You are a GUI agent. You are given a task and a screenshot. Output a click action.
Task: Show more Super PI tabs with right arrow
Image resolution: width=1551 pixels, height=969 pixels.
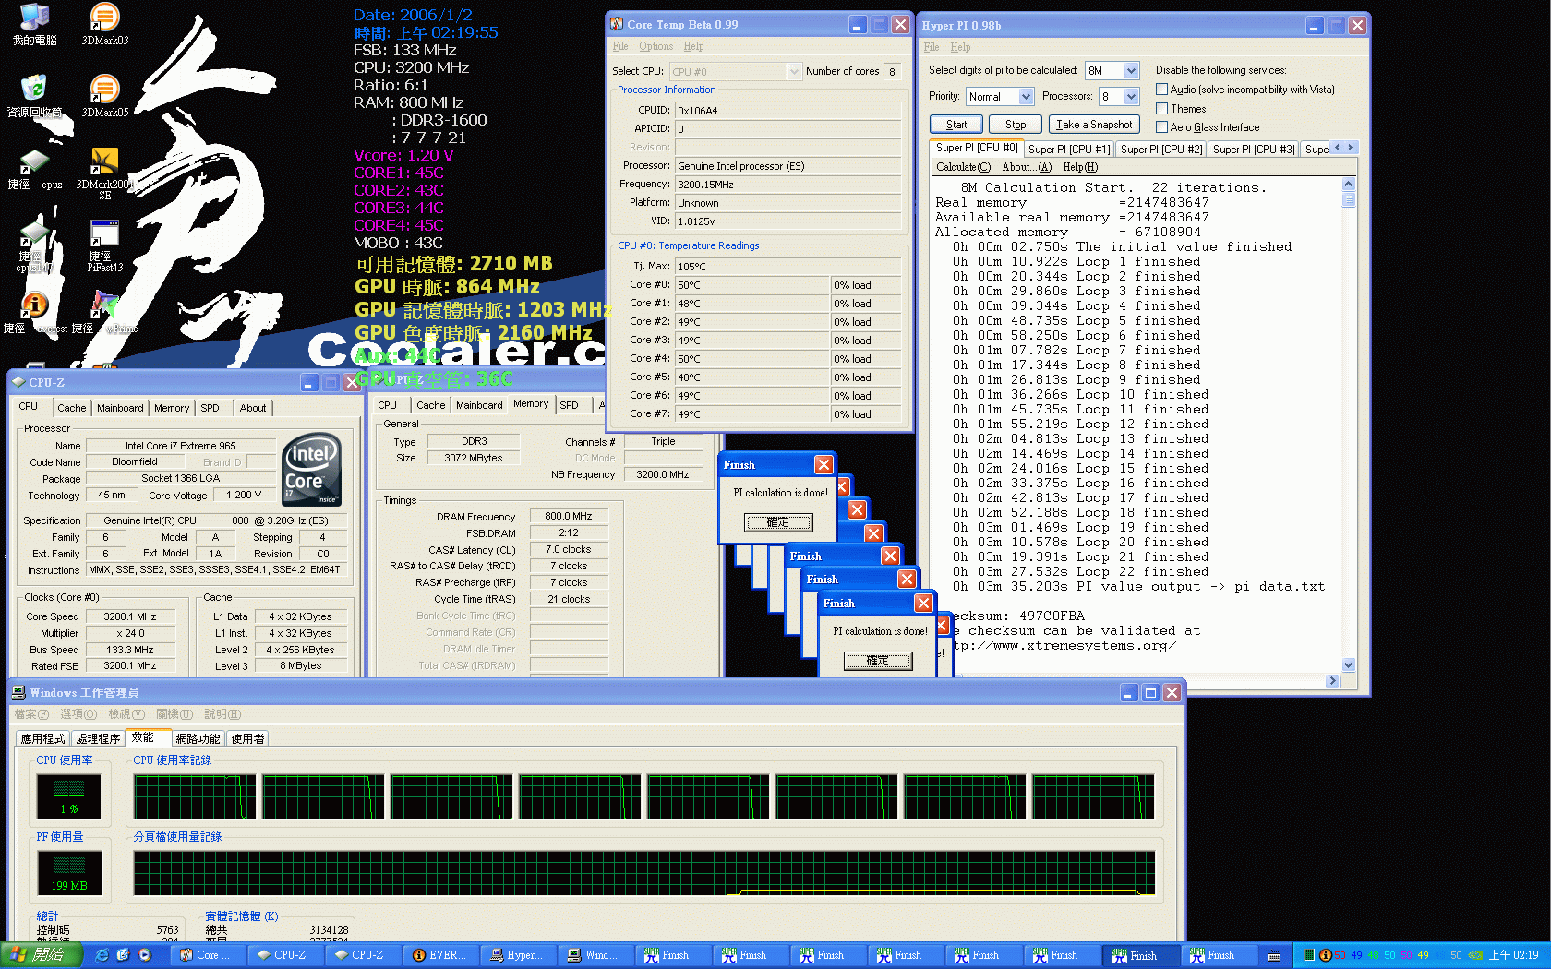pyautogui.click(x=1351, y=148)
